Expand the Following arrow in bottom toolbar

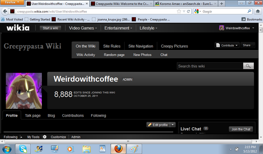point(21,137)
